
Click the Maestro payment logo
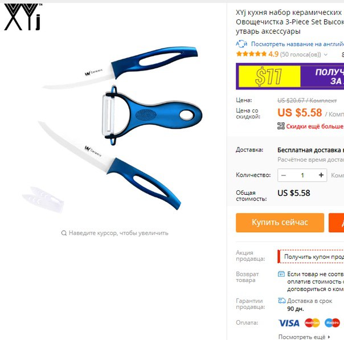point(332,323)
